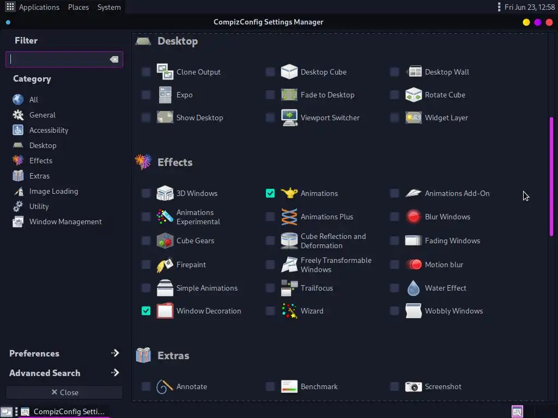
Task: Enable the Firepaint checkbox
Action: click(x=146, y=265)
